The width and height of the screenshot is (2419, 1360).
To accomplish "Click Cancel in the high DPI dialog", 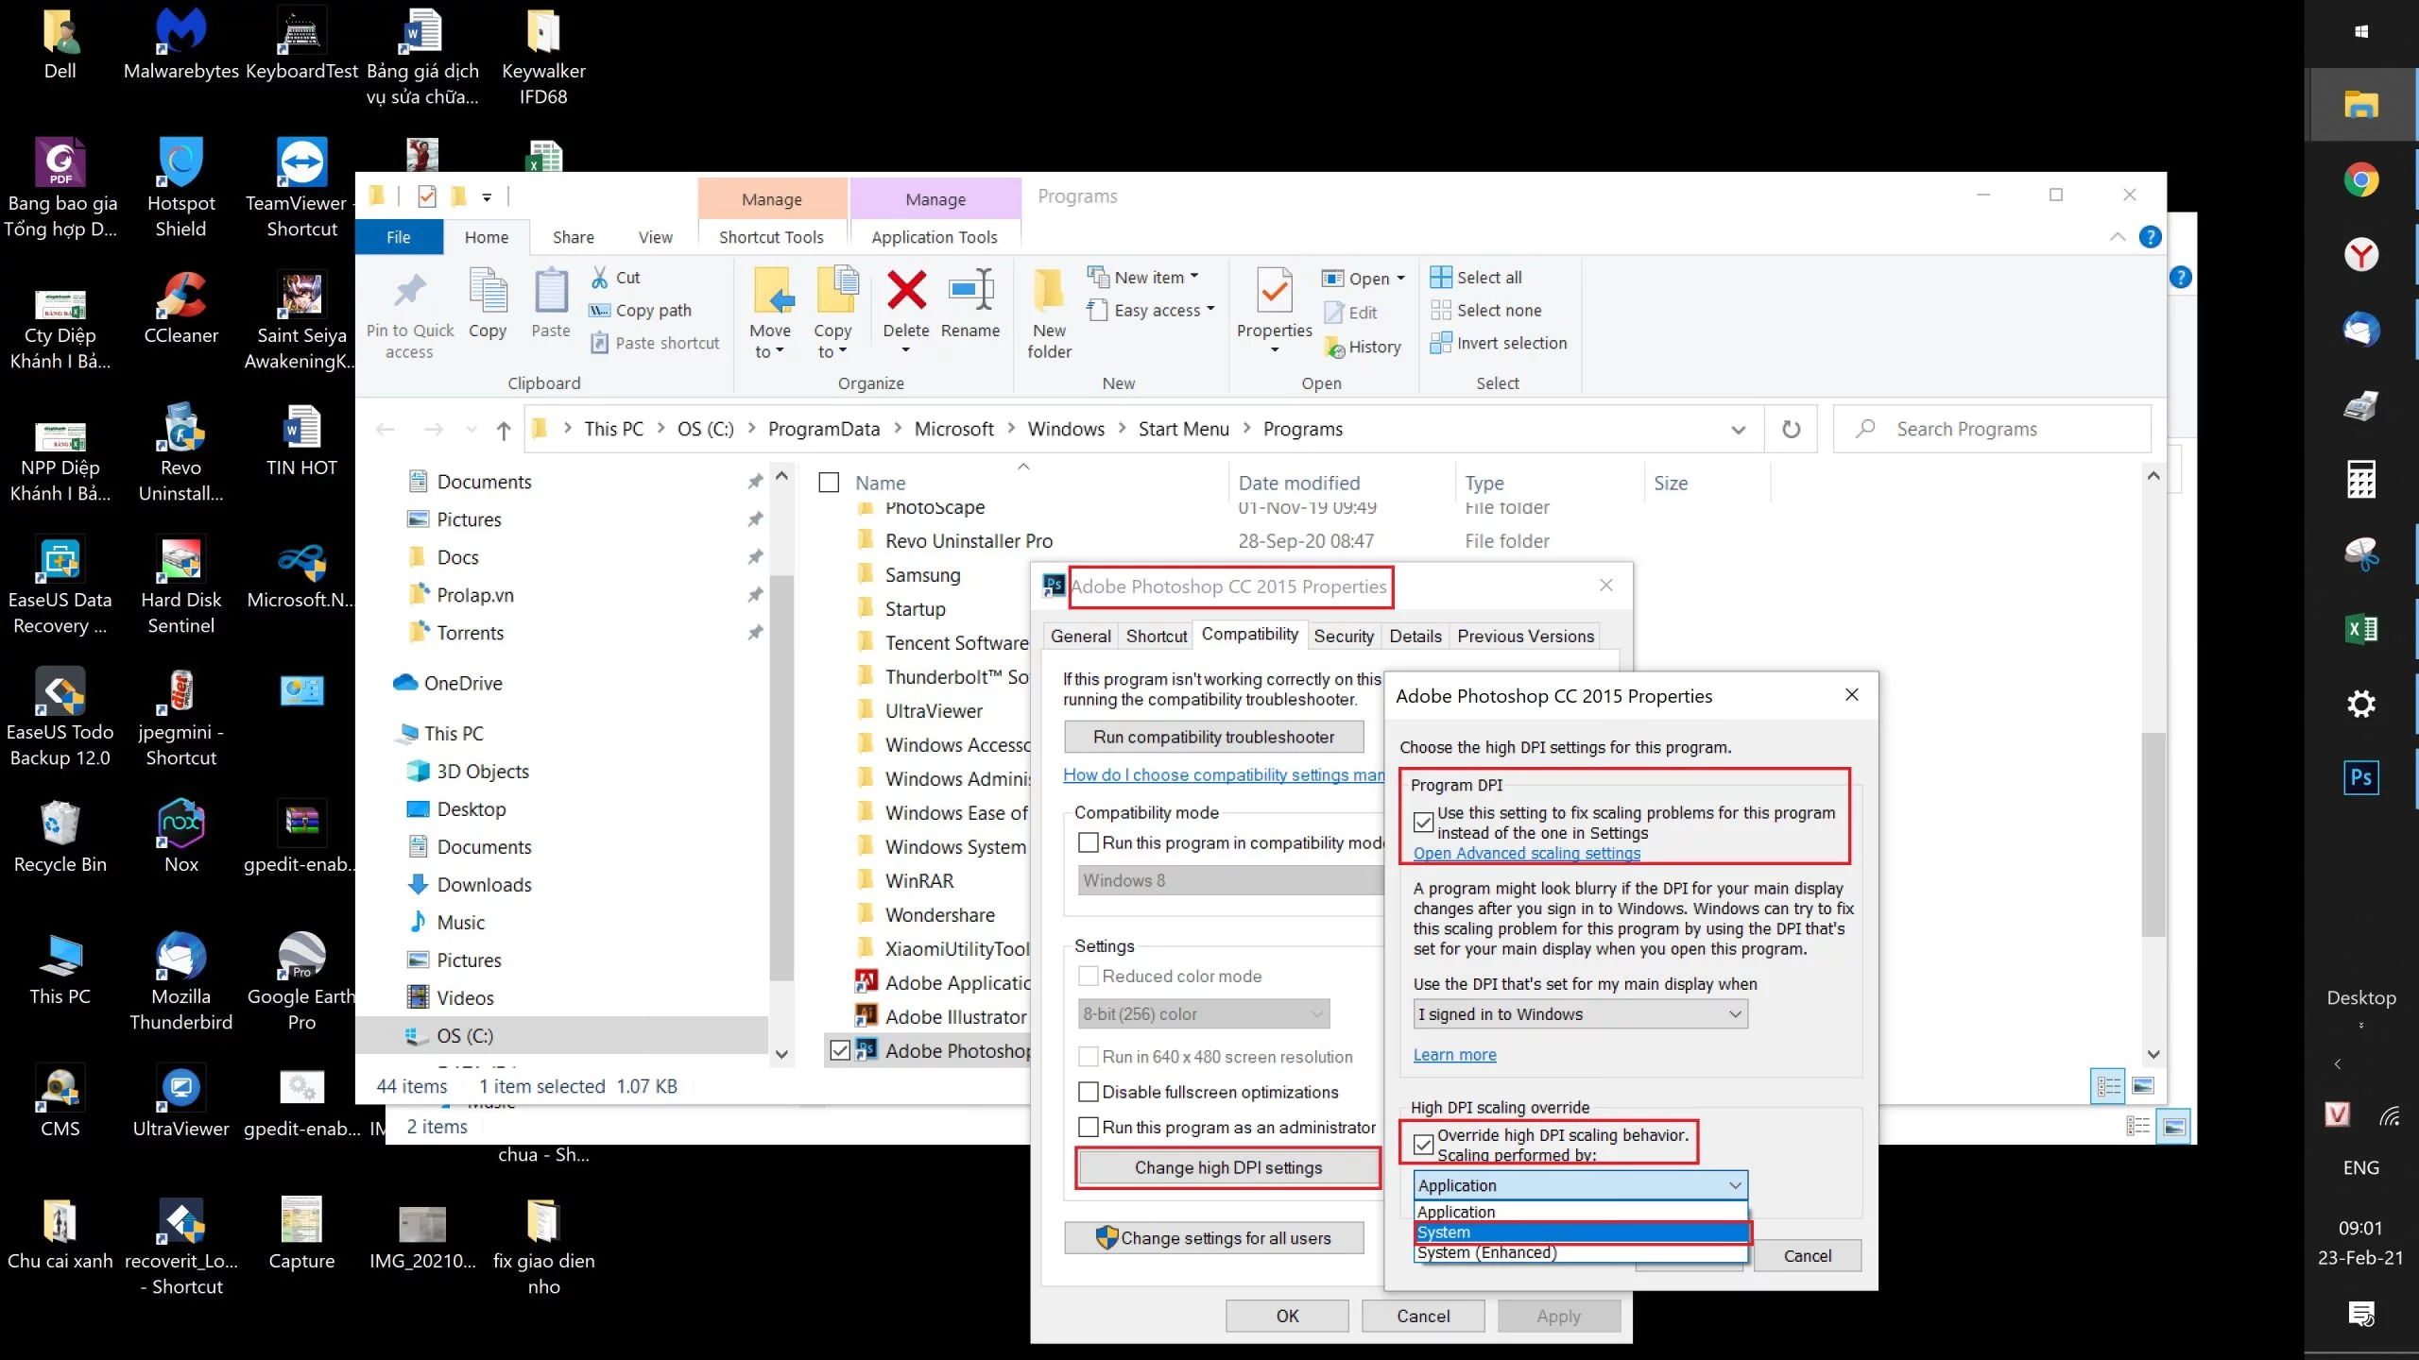I will (x=1807, y=1255).
